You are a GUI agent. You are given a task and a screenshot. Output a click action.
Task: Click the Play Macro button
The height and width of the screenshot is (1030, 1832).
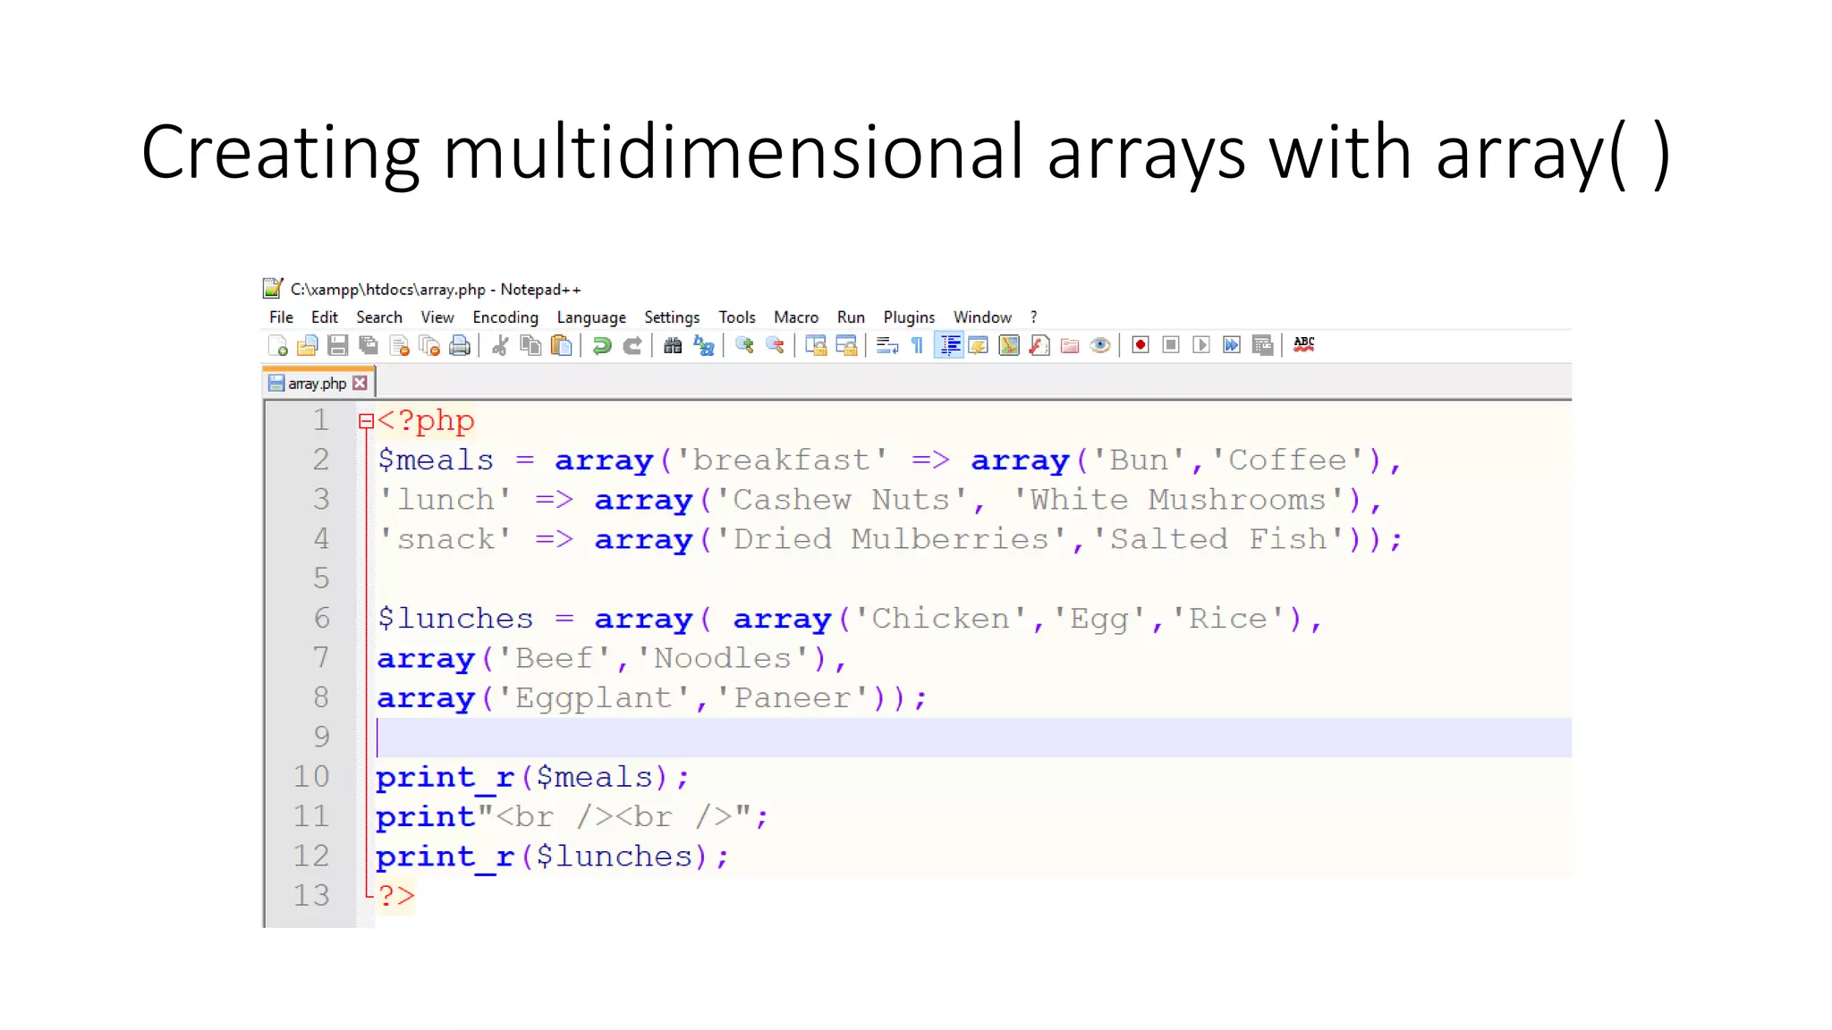[1200, 345]
